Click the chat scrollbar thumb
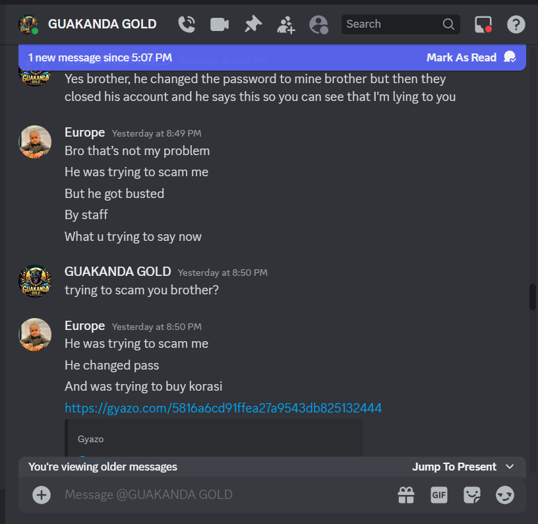Viewport: 538px width, 524px height. [532, 297]
